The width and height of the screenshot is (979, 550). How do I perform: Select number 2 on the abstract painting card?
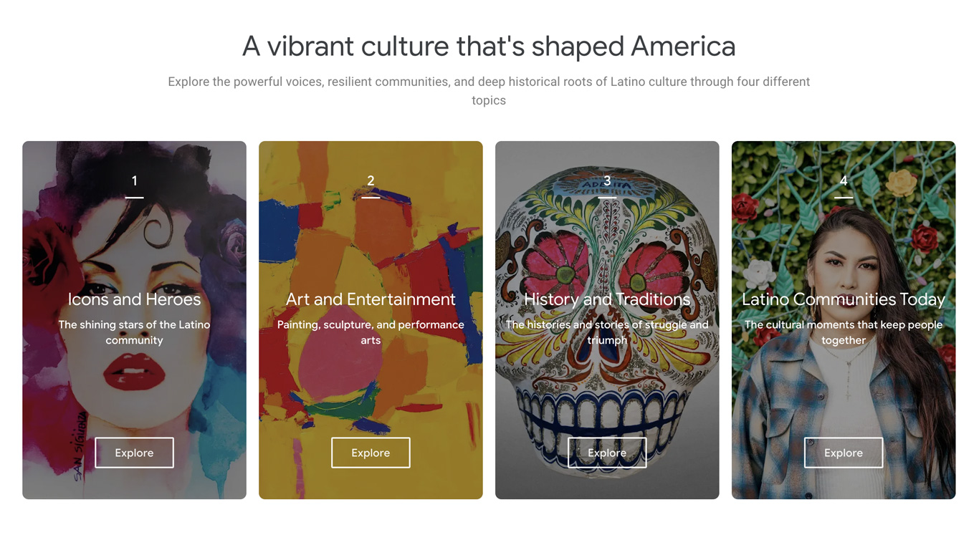(x=371, y=181)
